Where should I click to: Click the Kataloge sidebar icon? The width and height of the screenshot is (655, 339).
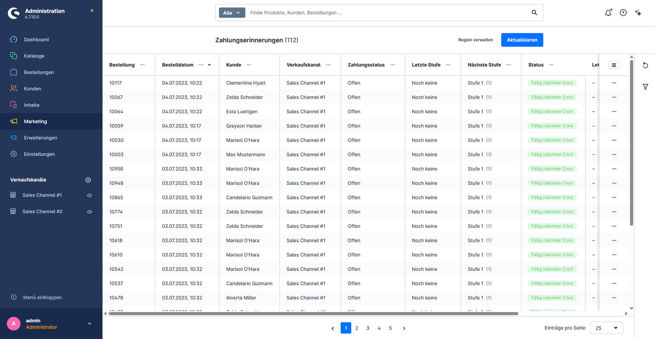tap(14, 56)
